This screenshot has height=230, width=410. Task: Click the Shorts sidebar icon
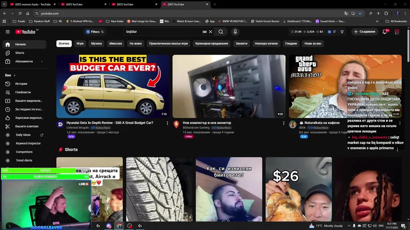8,53
